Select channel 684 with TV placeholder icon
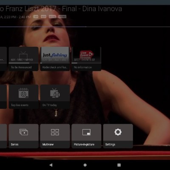The width and height of the screenshot is (170, 170). point(23,59)
